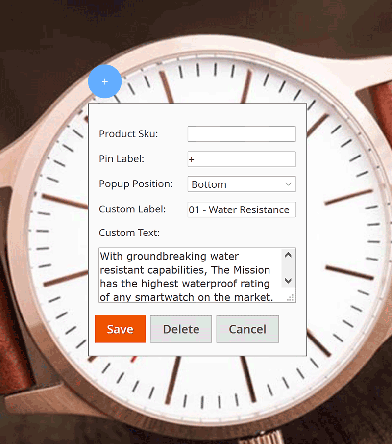The image size is (392, 444).
Task: Click the textarea resize grip corner
Action: [x=290, y=298]
